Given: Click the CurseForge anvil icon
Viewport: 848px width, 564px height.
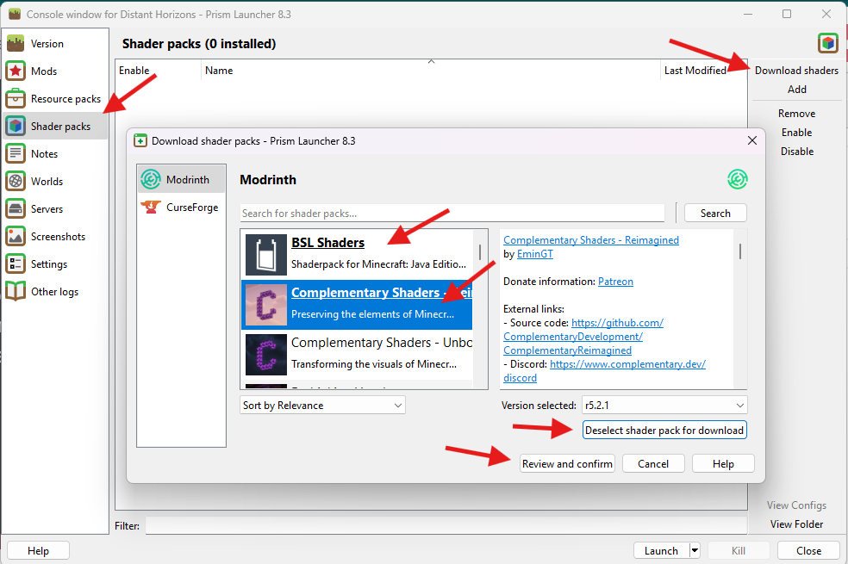Looking at the screenshot, I should (150, 207).
